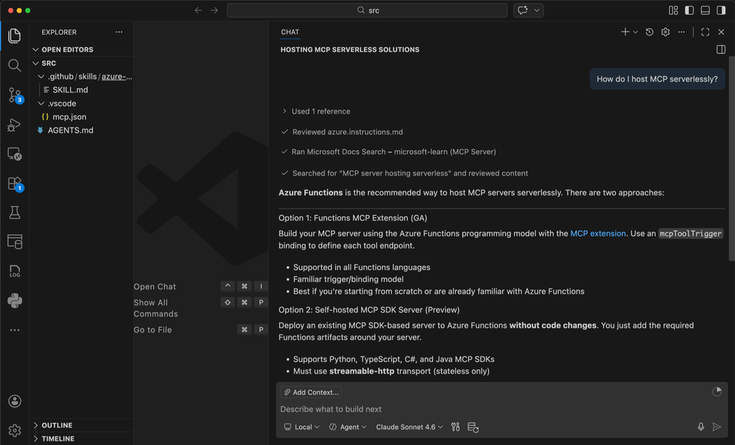Open the Agent mode dropdown

pos(347,427)
